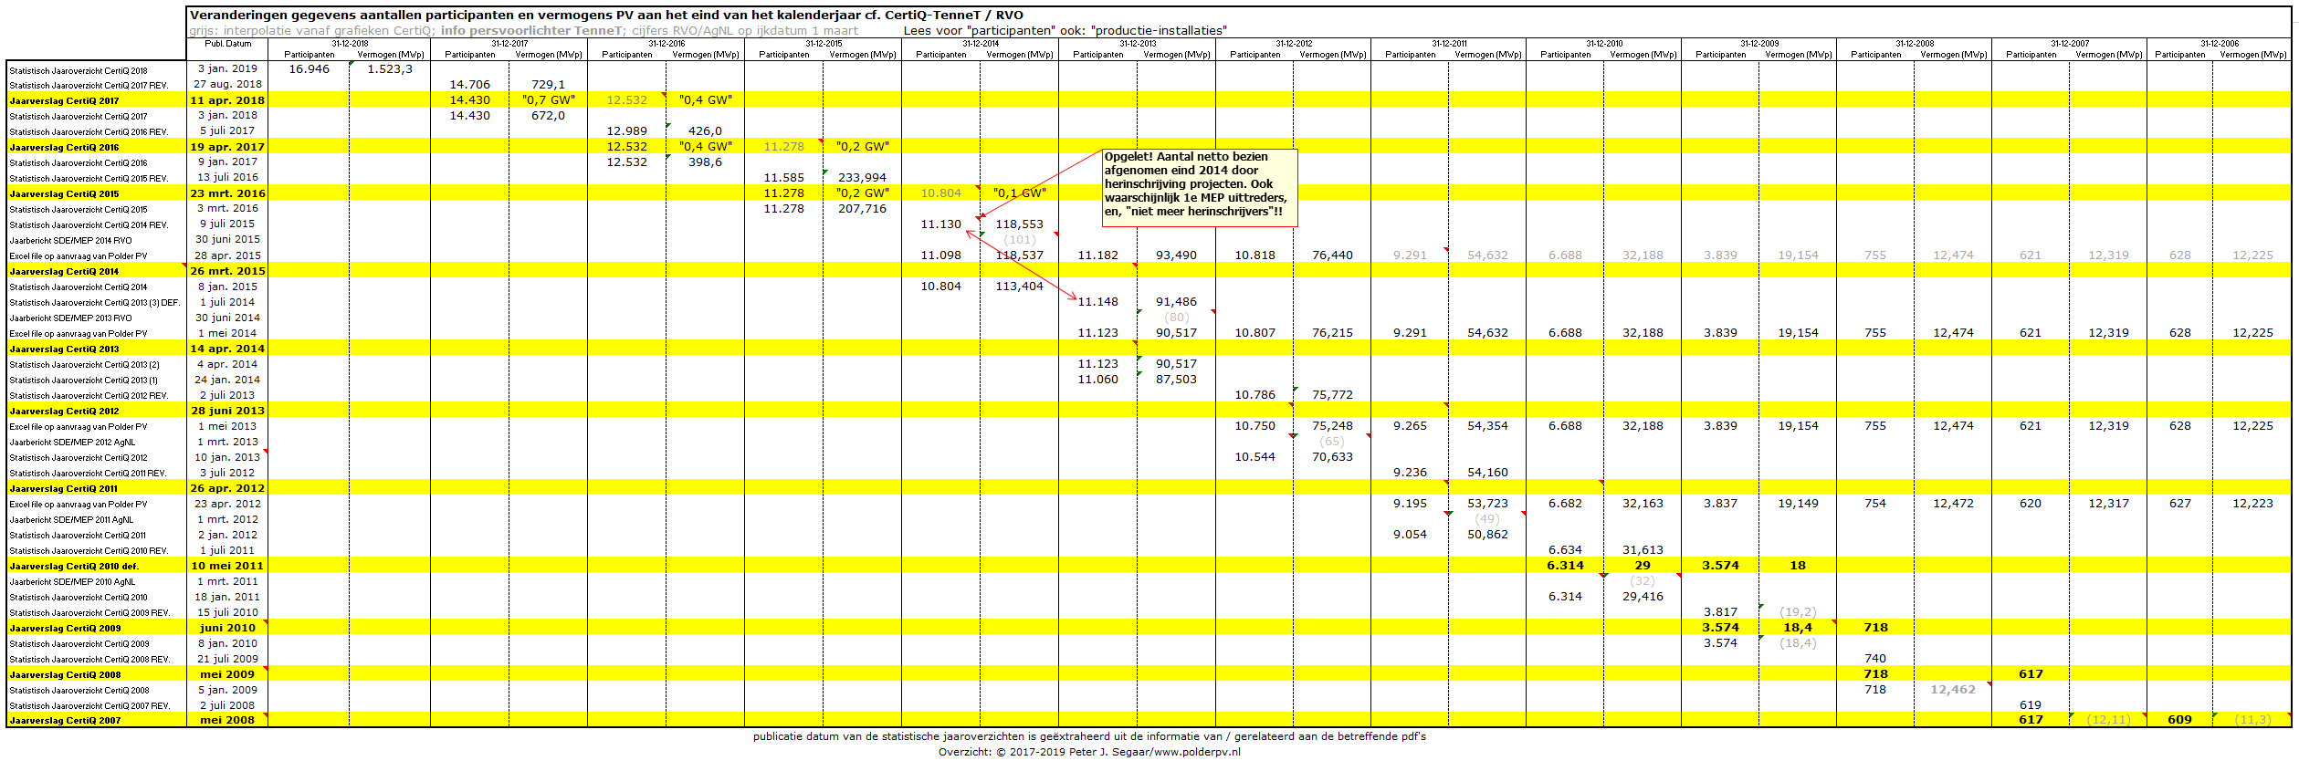Click the 31,613 capacity cell
The width and height of the screenshot is (2299, 761).
point(1643,550)
